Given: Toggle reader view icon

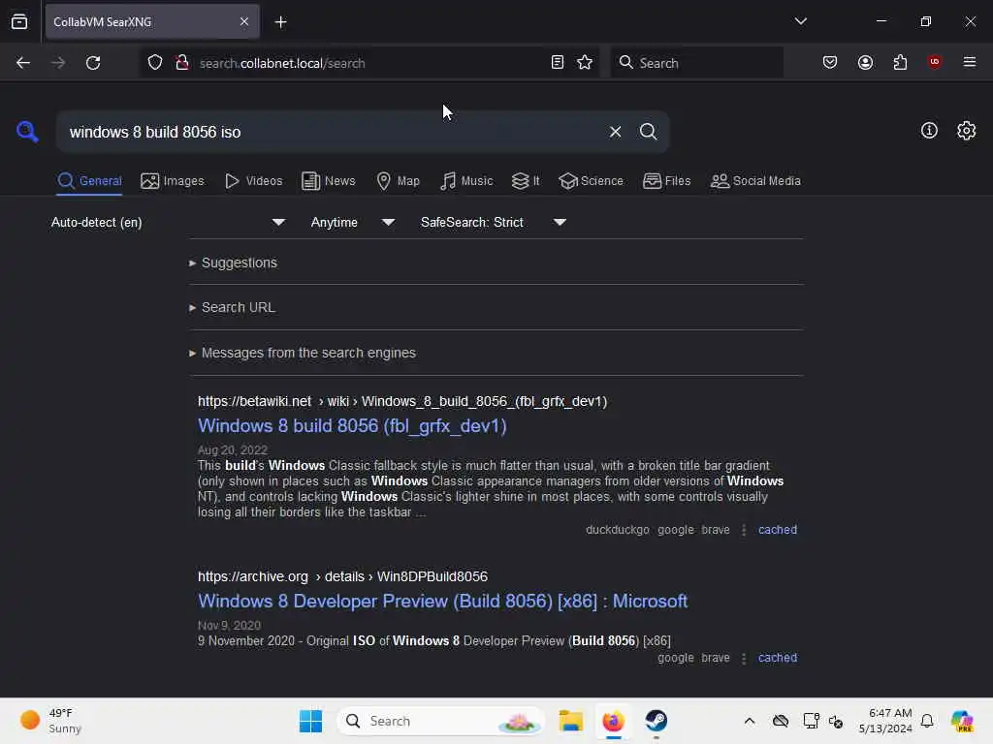Looking at the screenshot, I should tap(558, 63).
